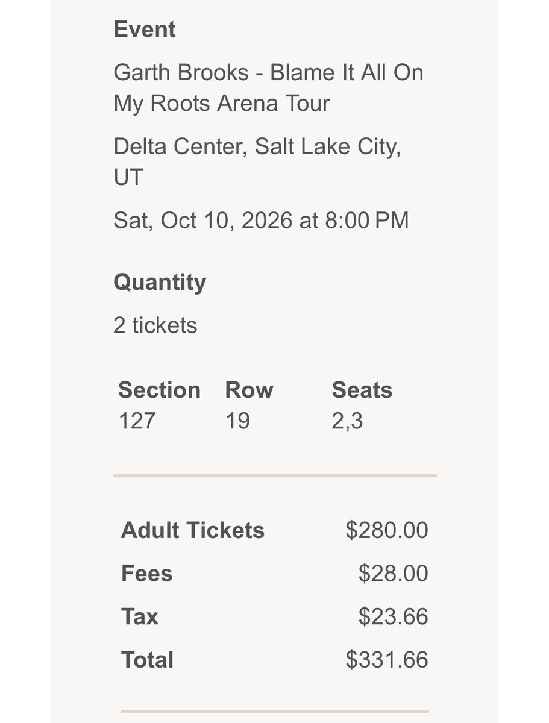Click seat numbers 2,3
This screenshot has height=723, width=549.
347,421
